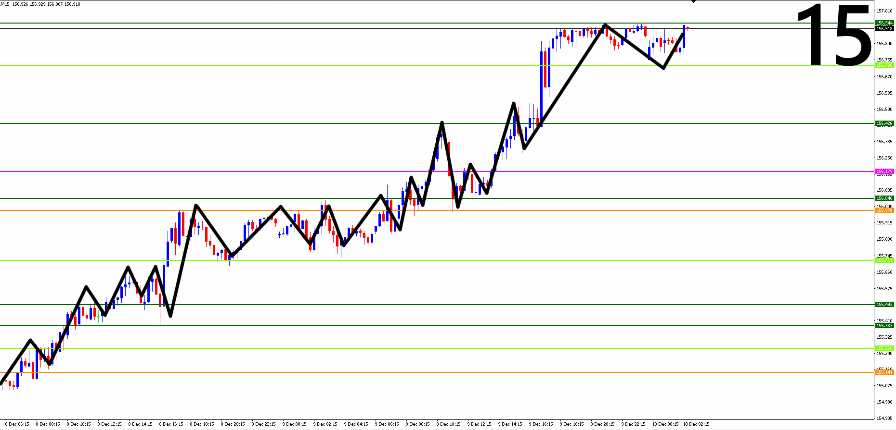Click the 155.325 price scale value
The image size is (896, 430).
pyautogui.click(x=884, y=337)
